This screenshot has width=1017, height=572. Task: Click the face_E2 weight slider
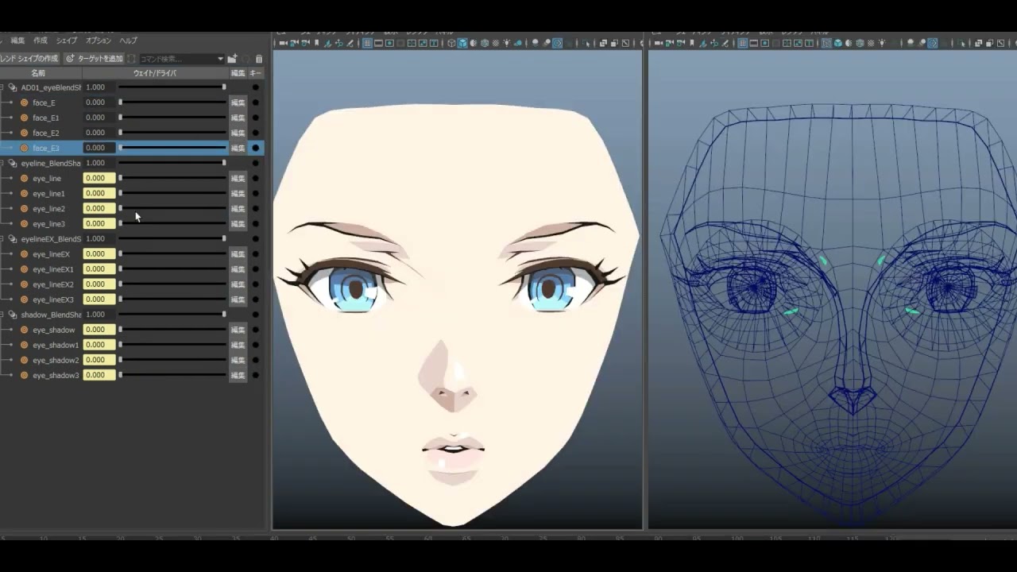[172, 133]
